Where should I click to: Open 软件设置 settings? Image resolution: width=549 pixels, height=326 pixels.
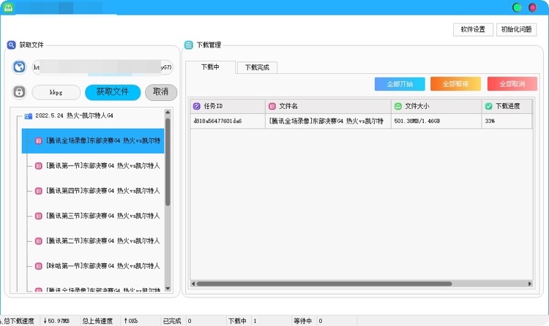[473, 29]
